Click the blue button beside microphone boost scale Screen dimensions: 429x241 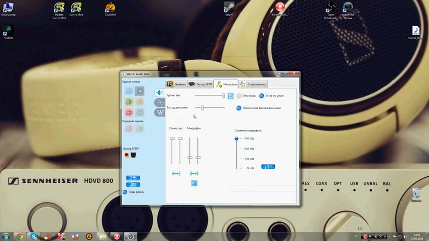point(268,167)
